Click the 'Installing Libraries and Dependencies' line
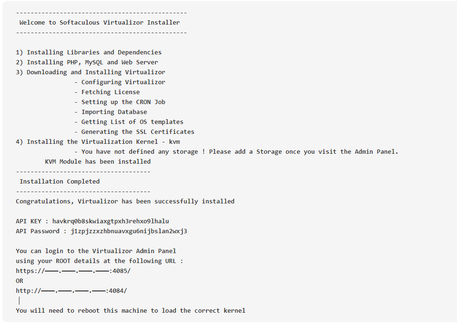This screenshot has width=457, height=325. coord(89,53)
